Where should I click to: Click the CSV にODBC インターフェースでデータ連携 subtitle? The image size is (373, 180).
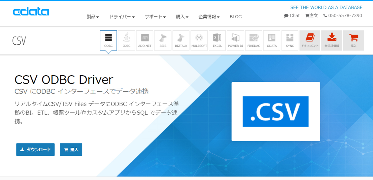(81, 91)
